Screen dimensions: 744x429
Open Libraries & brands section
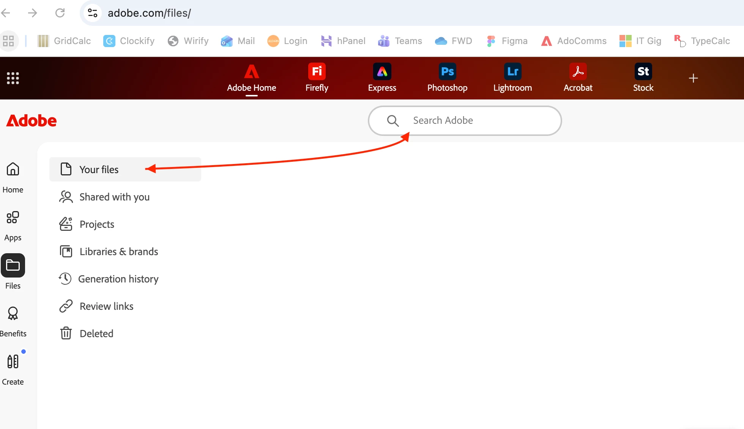pyautogui.click(x=118, y=251)
